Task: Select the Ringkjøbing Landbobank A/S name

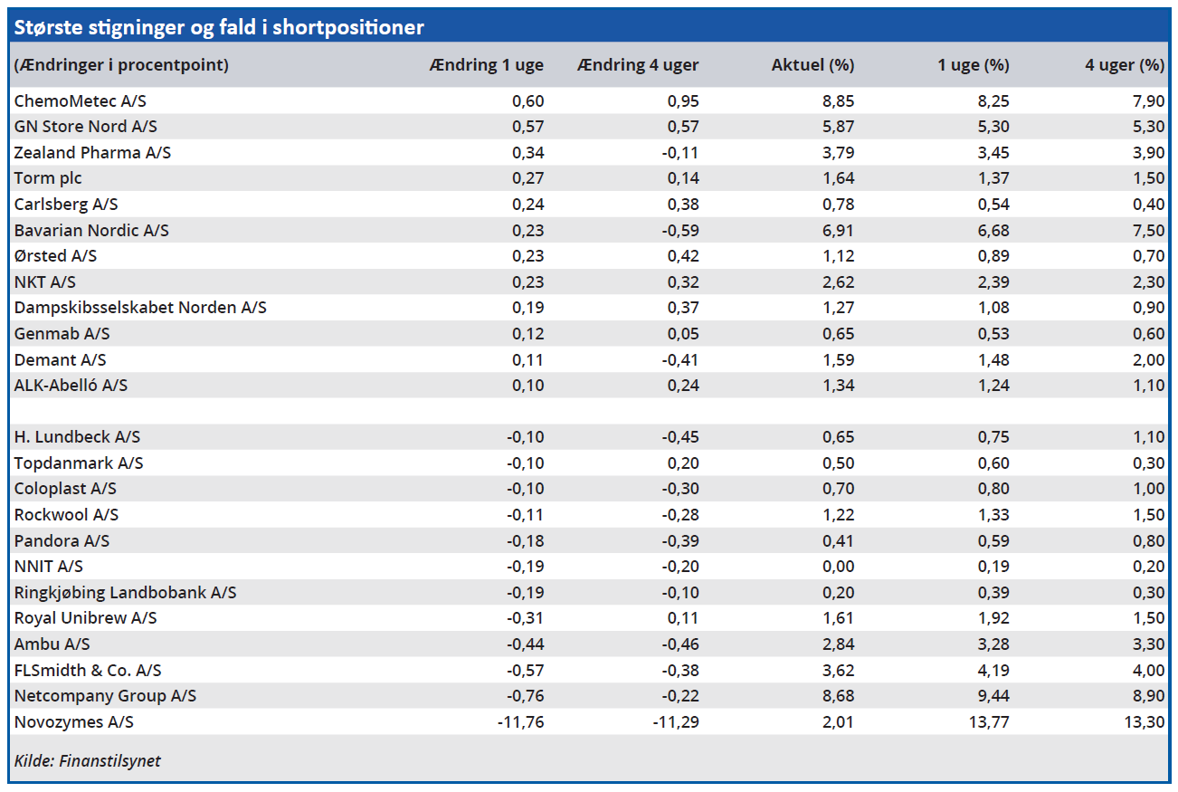Action: coord(125,593)
